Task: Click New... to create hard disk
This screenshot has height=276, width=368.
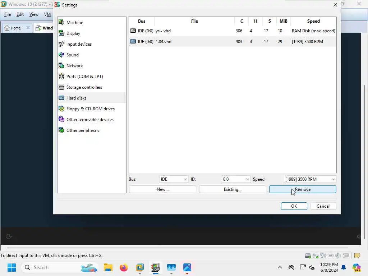Action: (162, 189)
